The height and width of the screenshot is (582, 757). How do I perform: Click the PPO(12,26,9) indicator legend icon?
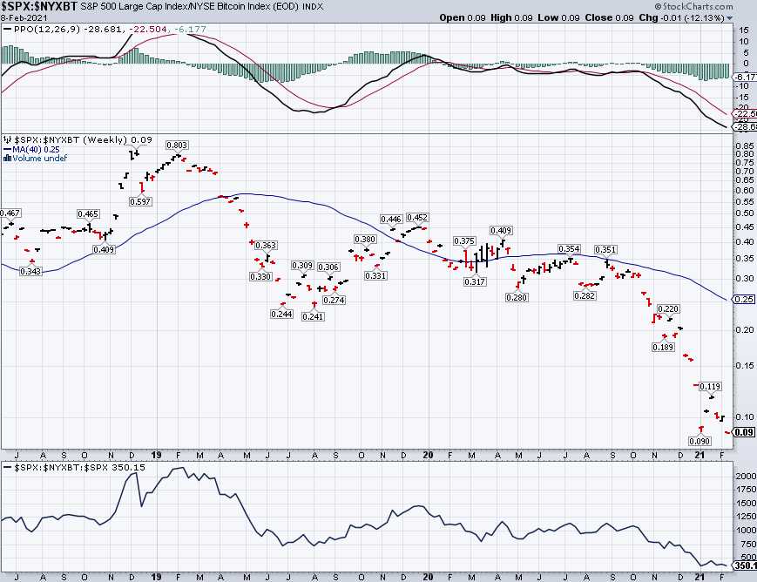point(7,30)
